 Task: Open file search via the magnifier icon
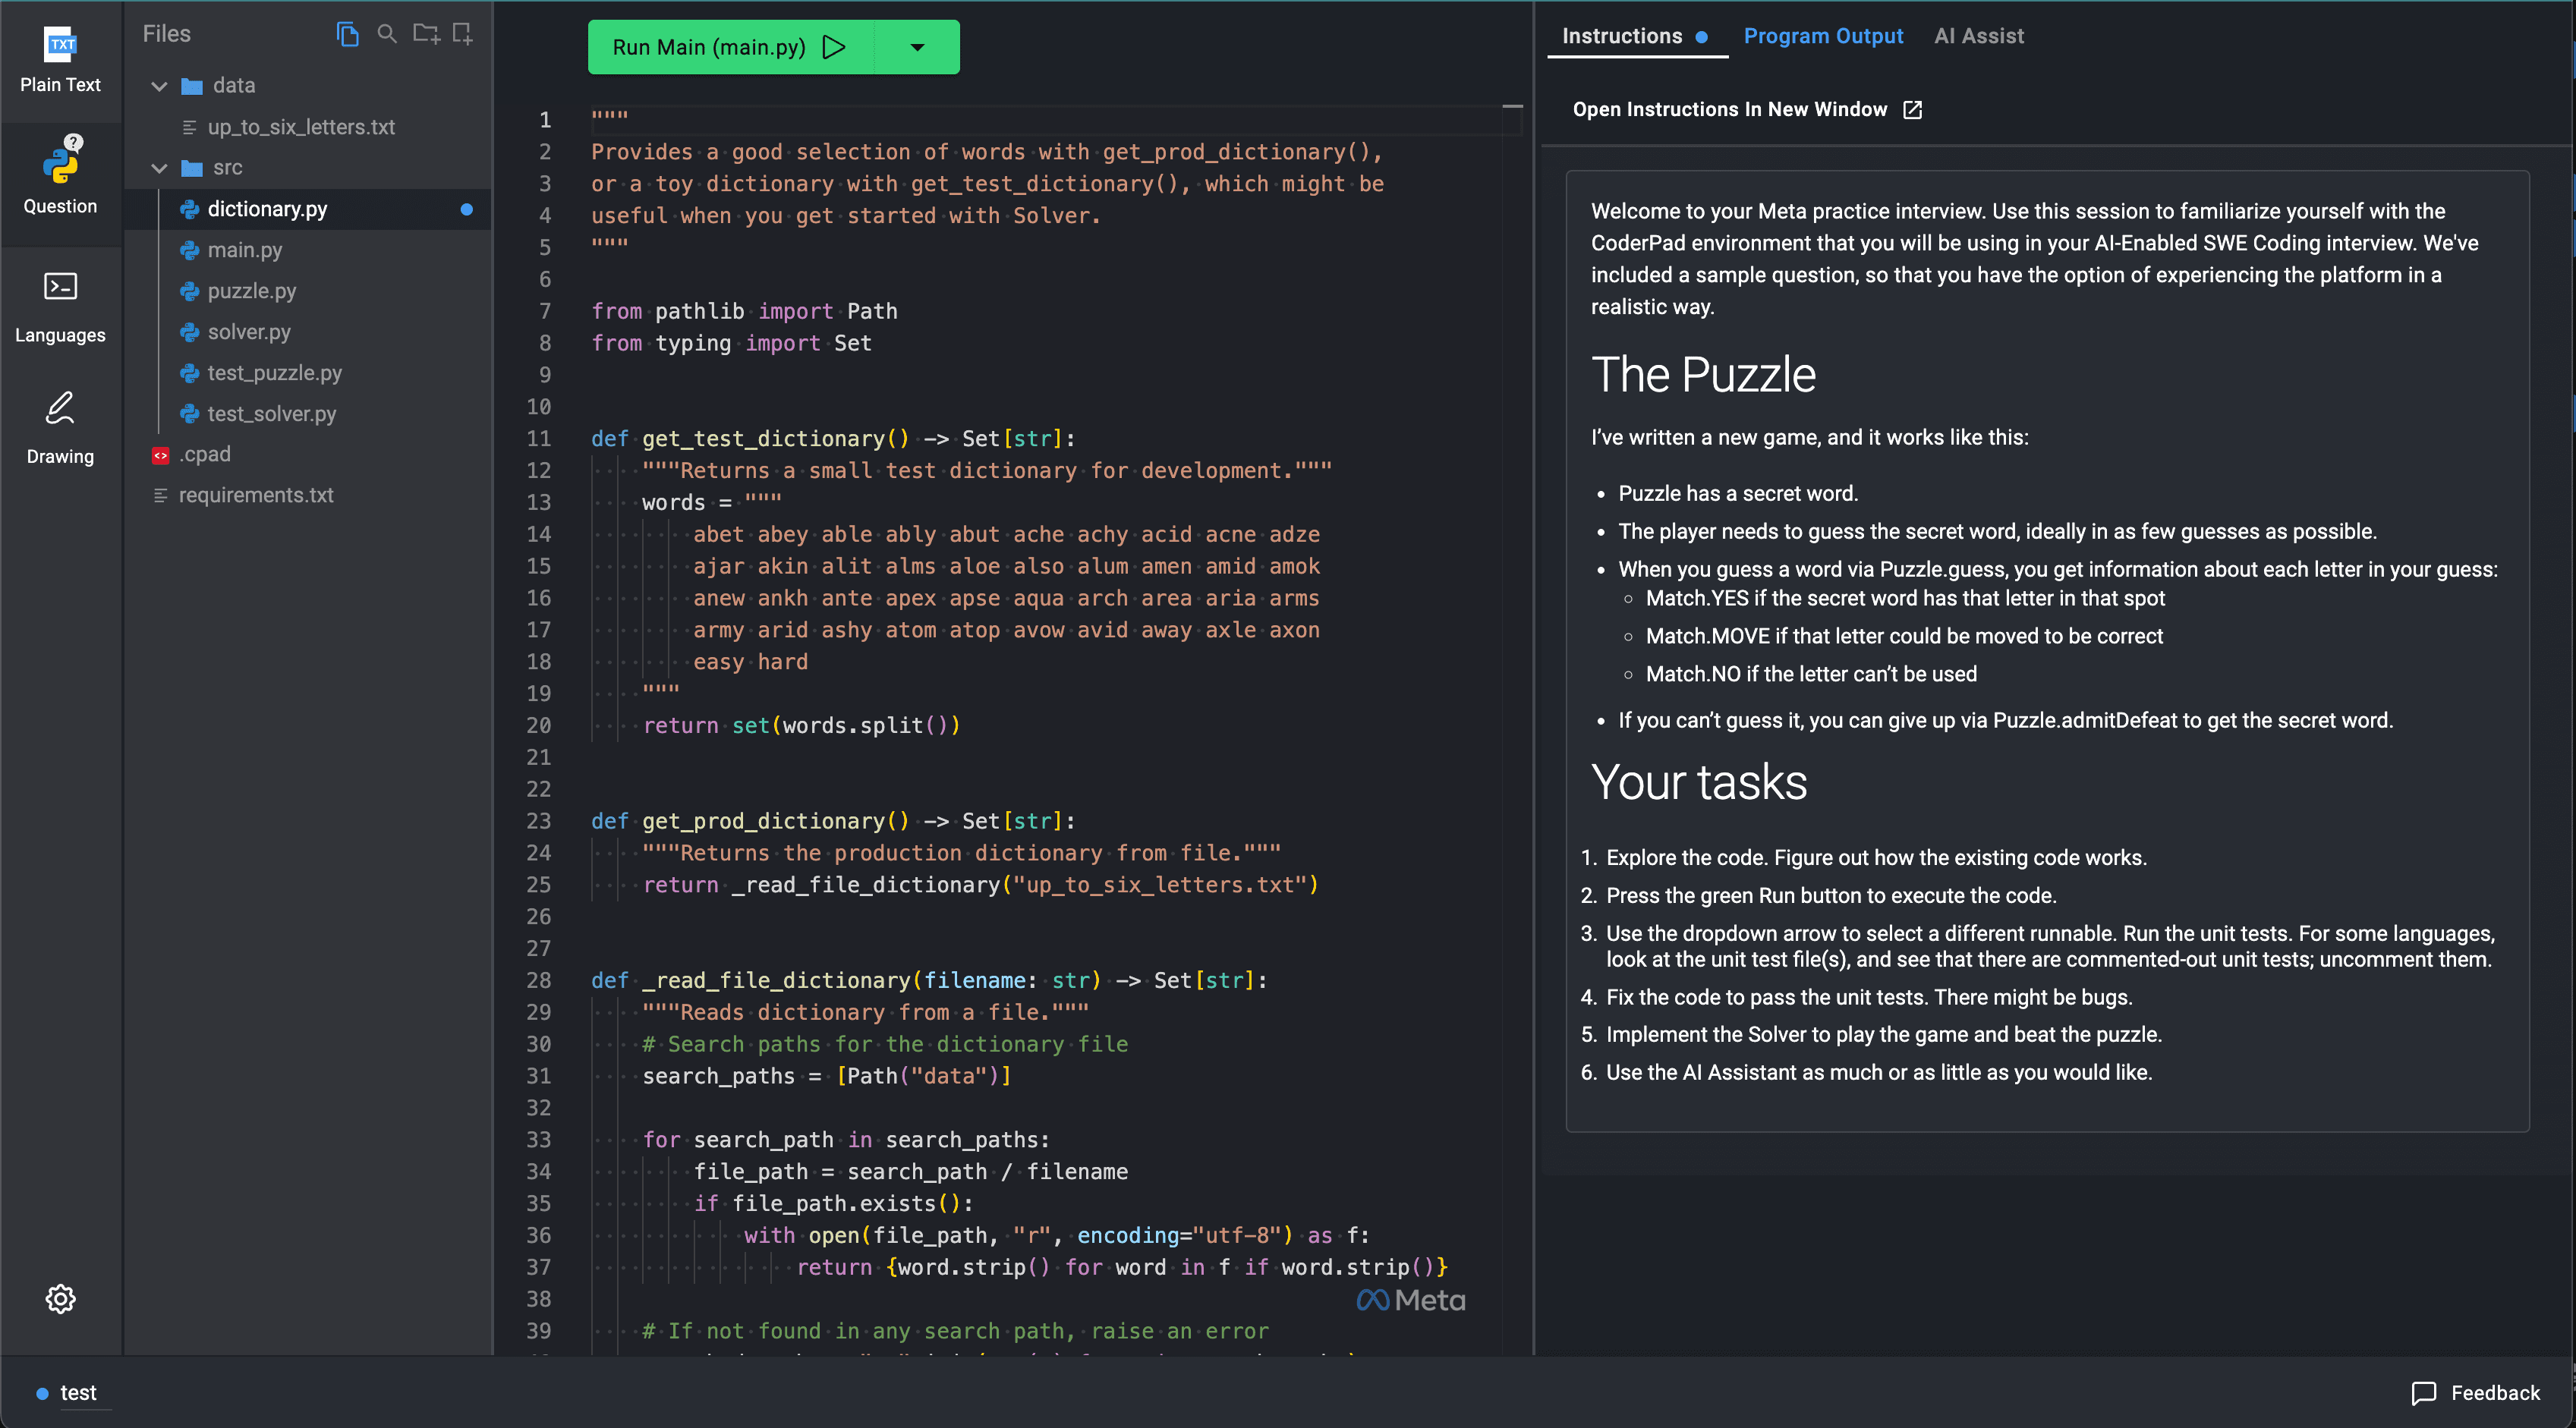386,34
